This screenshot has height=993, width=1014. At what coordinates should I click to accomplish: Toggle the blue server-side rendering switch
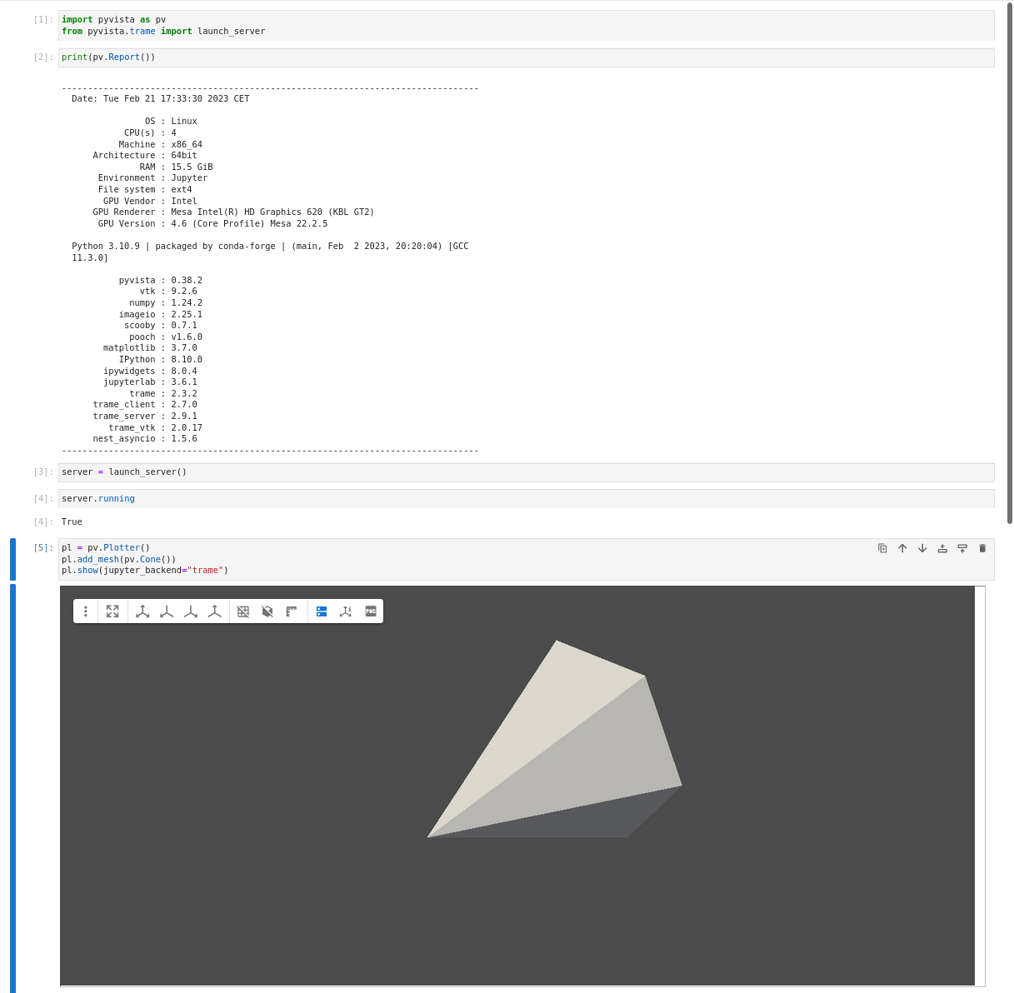[x=321, y=611]
